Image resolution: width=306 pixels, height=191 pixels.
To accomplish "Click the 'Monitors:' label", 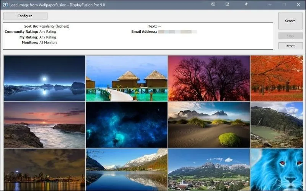I will (x=30, y=42).
